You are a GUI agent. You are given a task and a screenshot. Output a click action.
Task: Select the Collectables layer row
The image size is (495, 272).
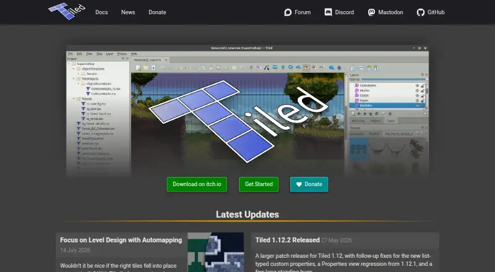387,85
